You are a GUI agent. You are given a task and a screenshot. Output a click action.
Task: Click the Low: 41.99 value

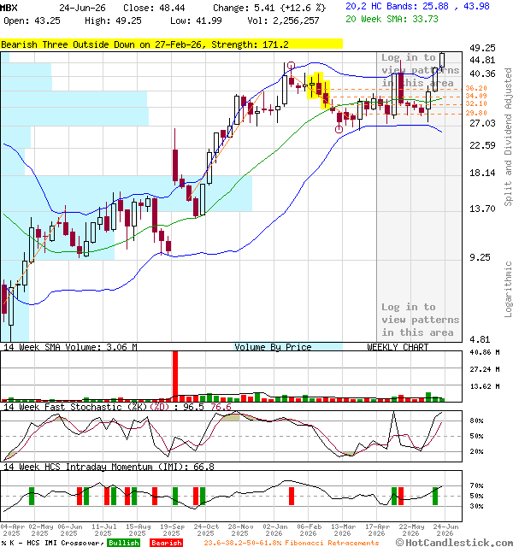tap(196, 21)
